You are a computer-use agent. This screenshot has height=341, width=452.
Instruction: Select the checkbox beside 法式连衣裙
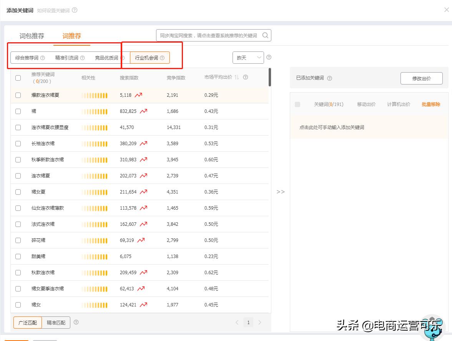coord(18,223)
